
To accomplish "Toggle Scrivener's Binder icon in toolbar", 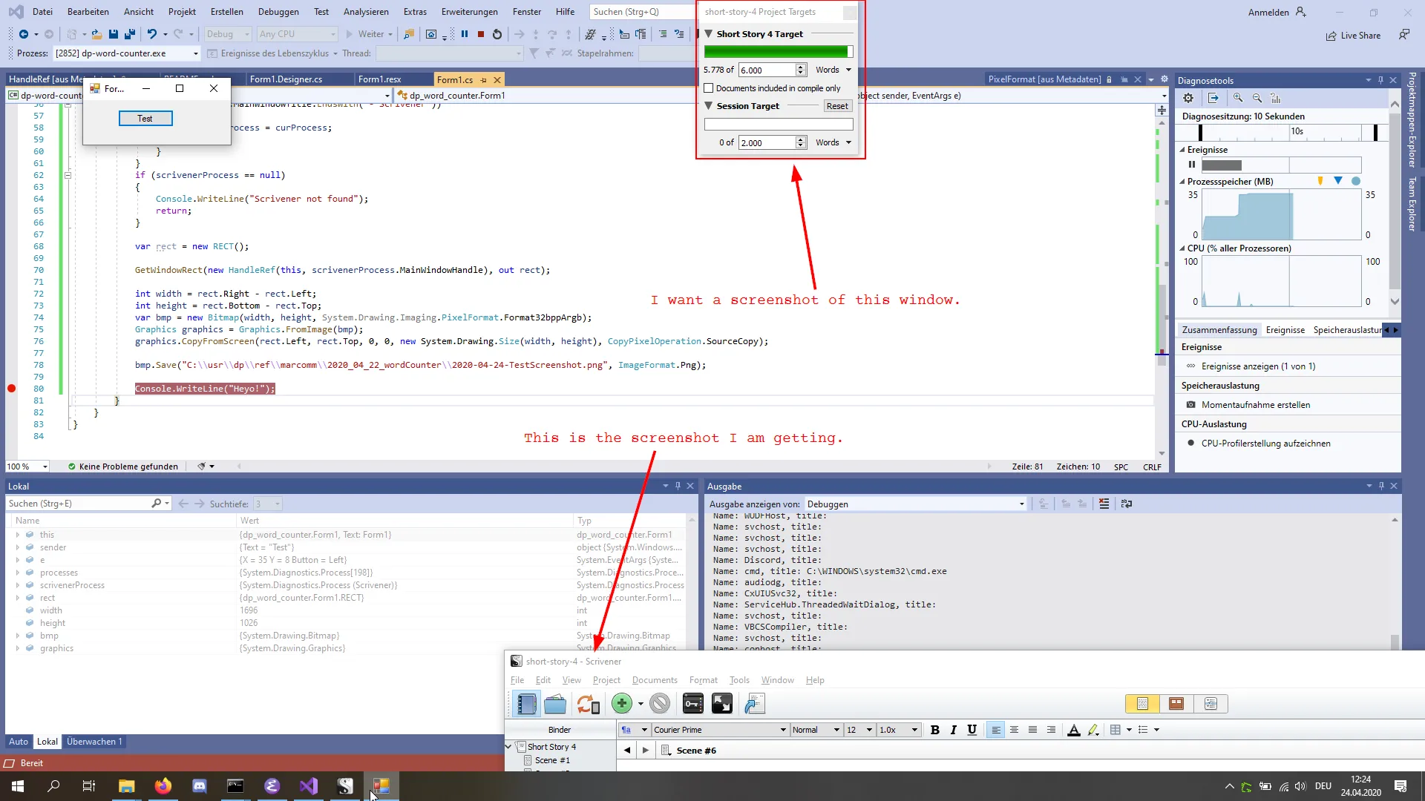I will [526, 703].
